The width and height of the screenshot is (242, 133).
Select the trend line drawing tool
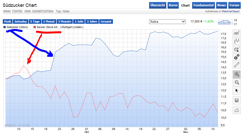[237, 65]
